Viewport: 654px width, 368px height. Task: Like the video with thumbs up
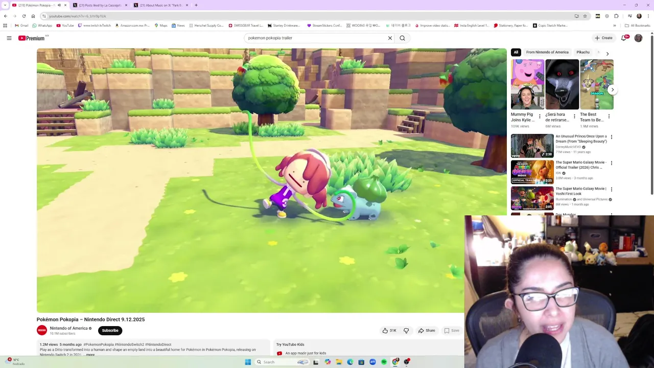(389, 331)
